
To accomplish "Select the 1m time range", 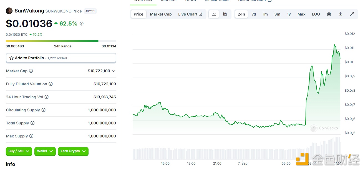I will 265,14.
